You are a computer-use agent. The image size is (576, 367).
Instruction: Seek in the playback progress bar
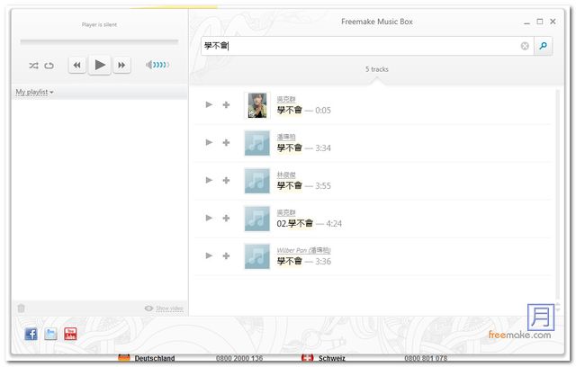click(x=99, y=42)
